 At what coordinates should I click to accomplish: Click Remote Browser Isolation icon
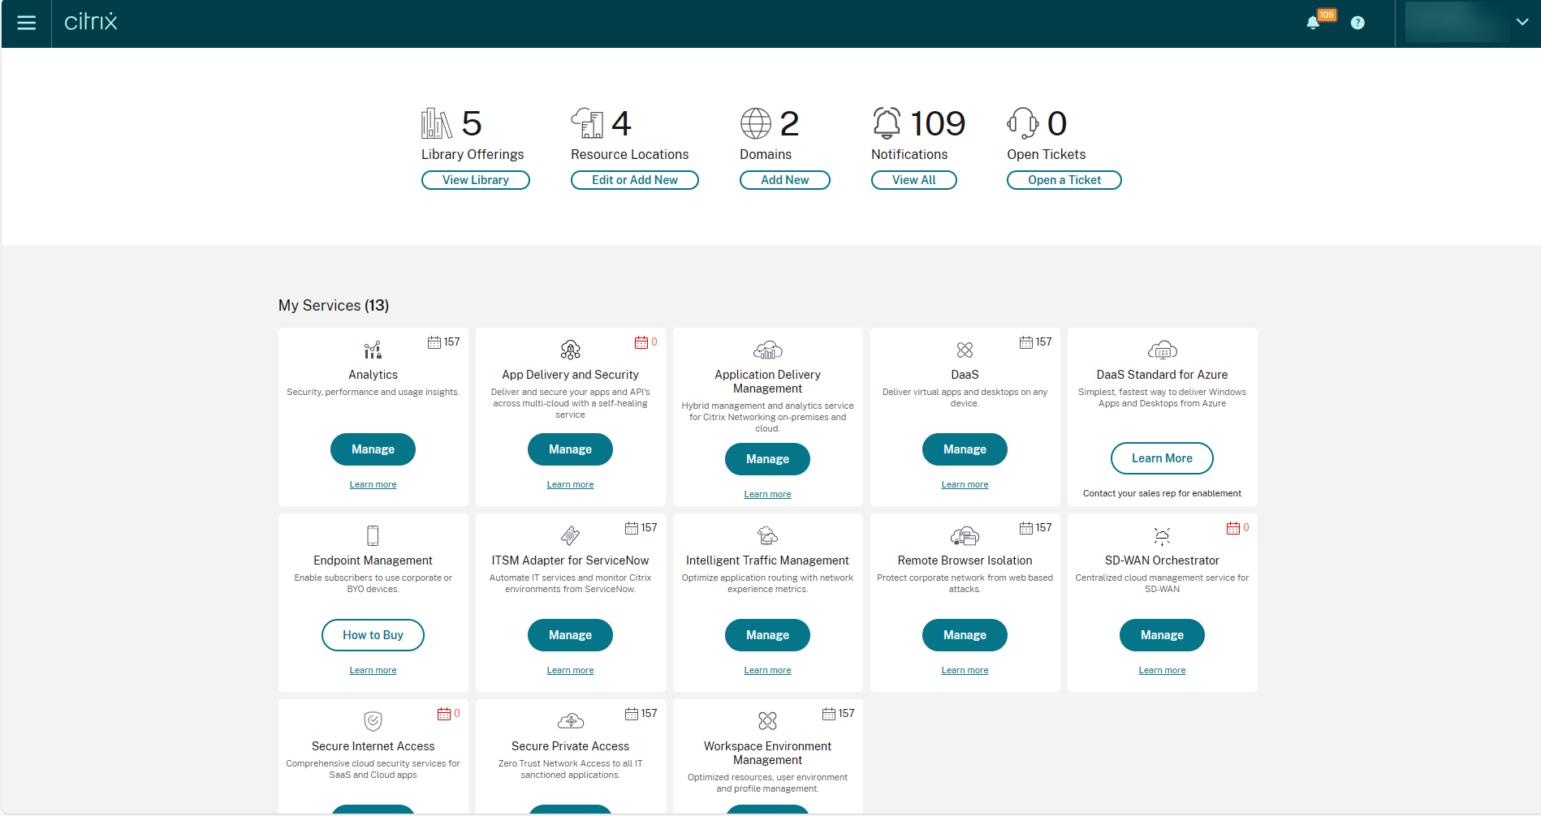pos(965,536)
